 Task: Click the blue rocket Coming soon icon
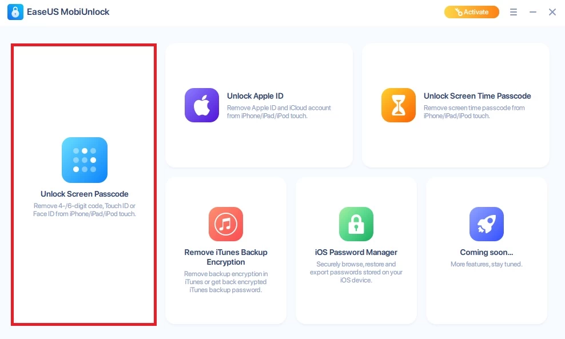point(487,224)
